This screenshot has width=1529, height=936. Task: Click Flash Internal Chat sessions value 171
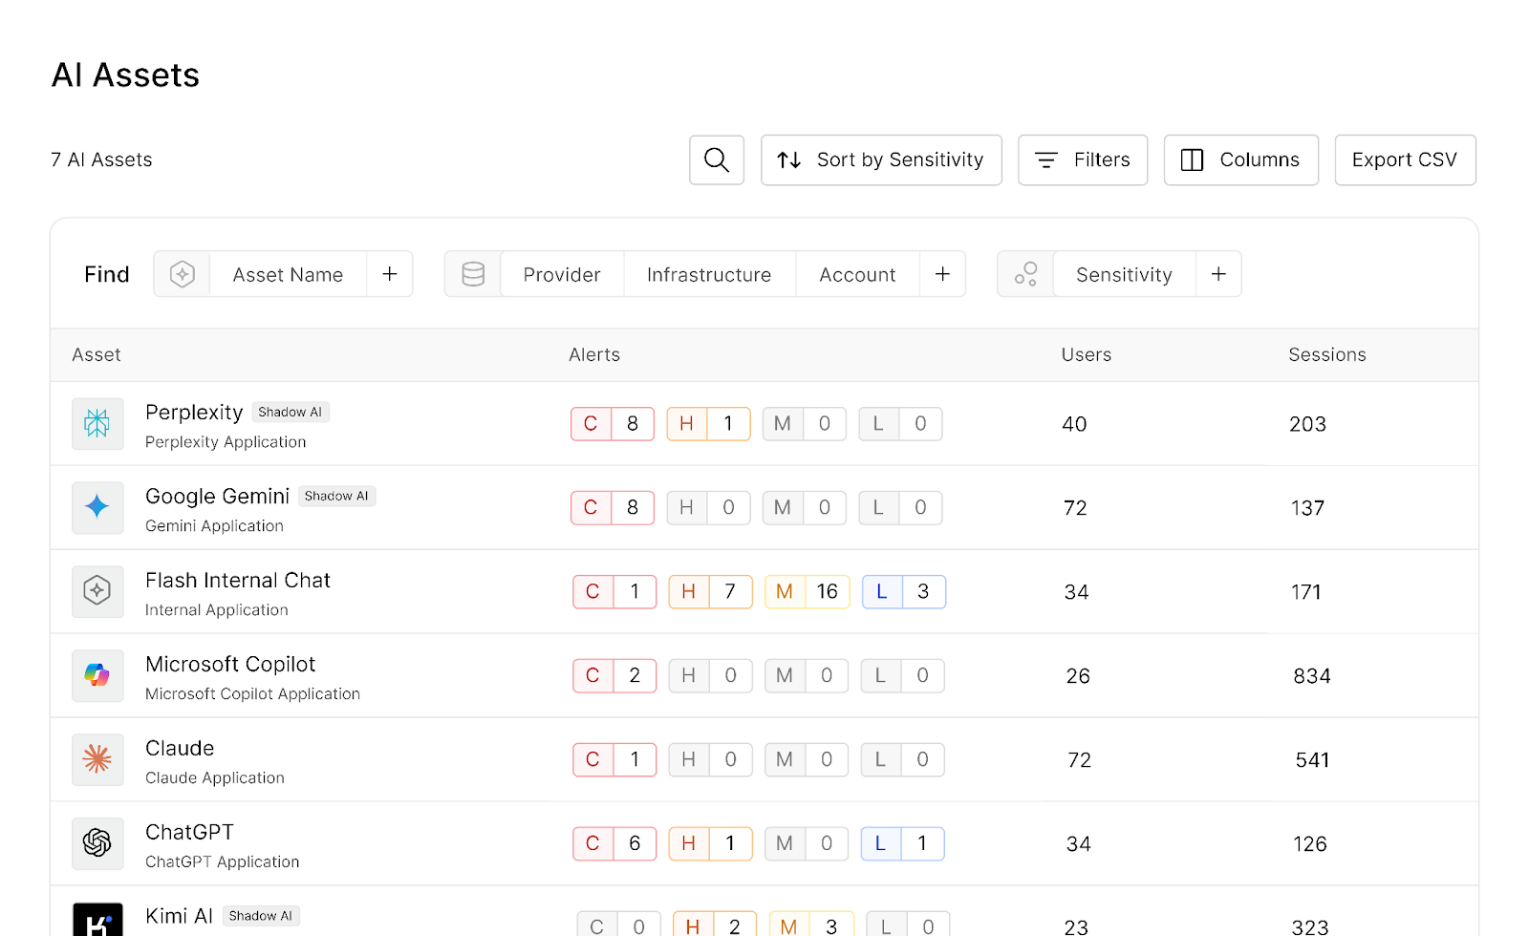tap(1305, 592)
